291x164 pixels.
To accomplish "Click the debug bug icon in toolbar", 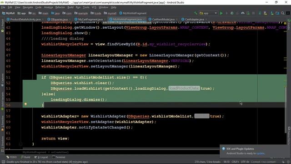I will pyautogui.click(x=232, y=13).
